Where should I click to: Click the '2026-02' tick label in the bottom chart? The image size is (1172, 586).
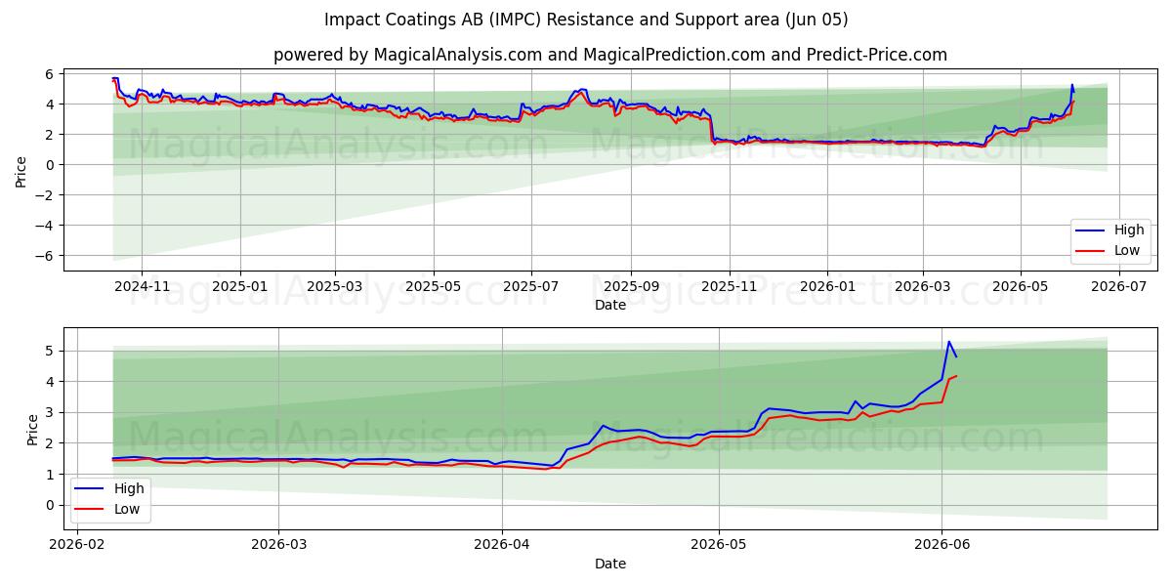(76, 545)
